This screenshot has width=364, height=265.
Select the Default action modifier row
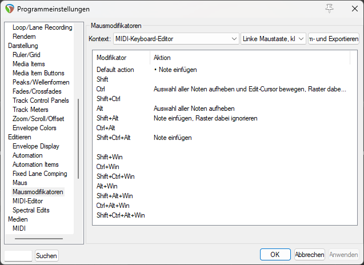coord(115,70)
